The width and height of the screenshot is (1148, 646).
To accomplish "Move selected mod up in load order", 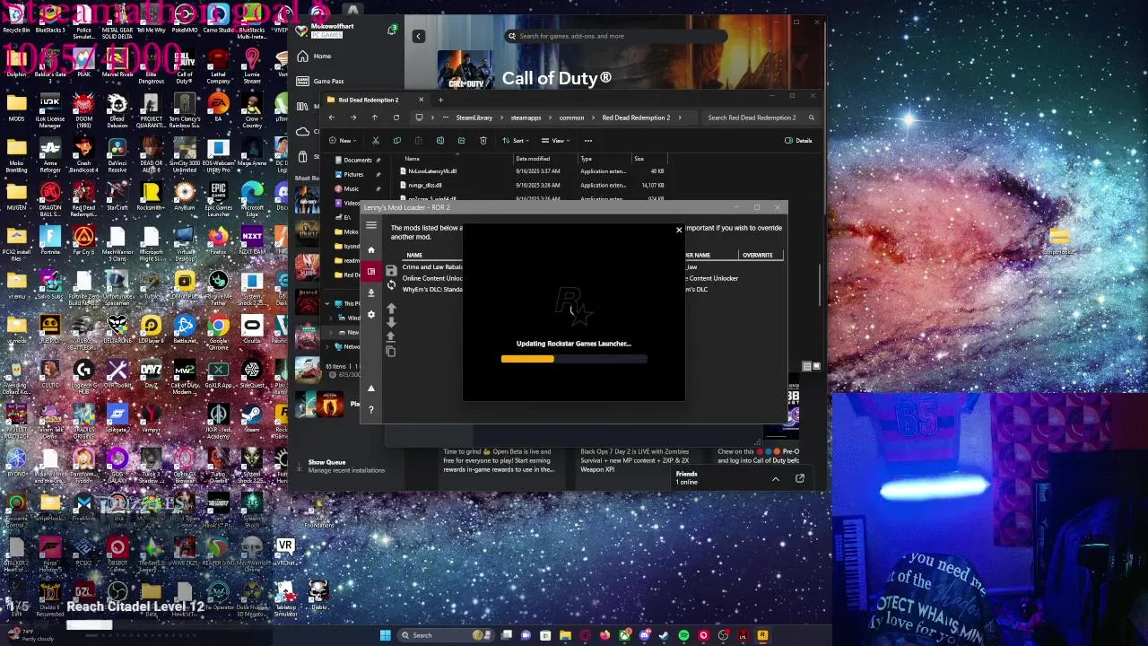I will pos(391,309).
